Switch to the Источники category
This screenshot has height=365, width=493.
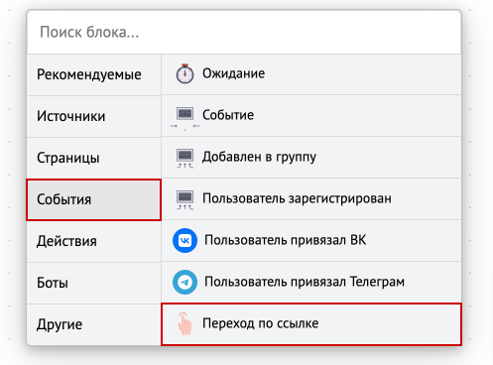tap(94, 116)
